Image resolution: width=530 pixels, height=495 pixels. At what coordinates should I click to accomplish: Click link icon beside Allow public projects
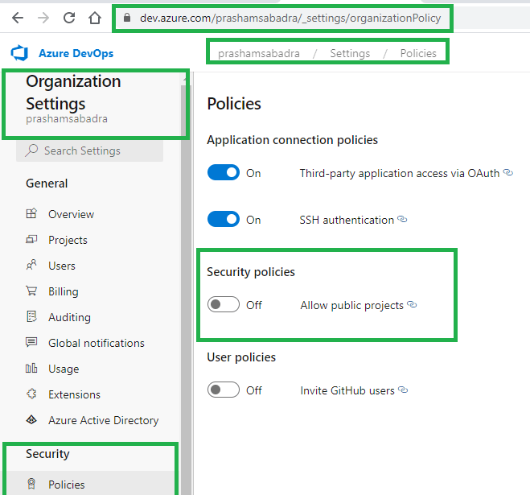[x=412, y=305]
